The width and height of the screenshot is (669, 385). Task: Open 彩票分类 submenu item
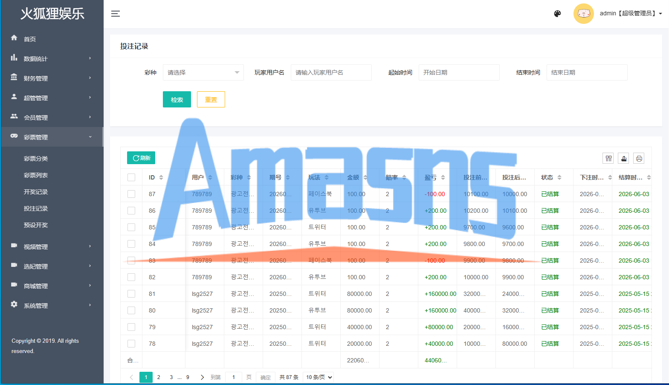pos(36,159)
